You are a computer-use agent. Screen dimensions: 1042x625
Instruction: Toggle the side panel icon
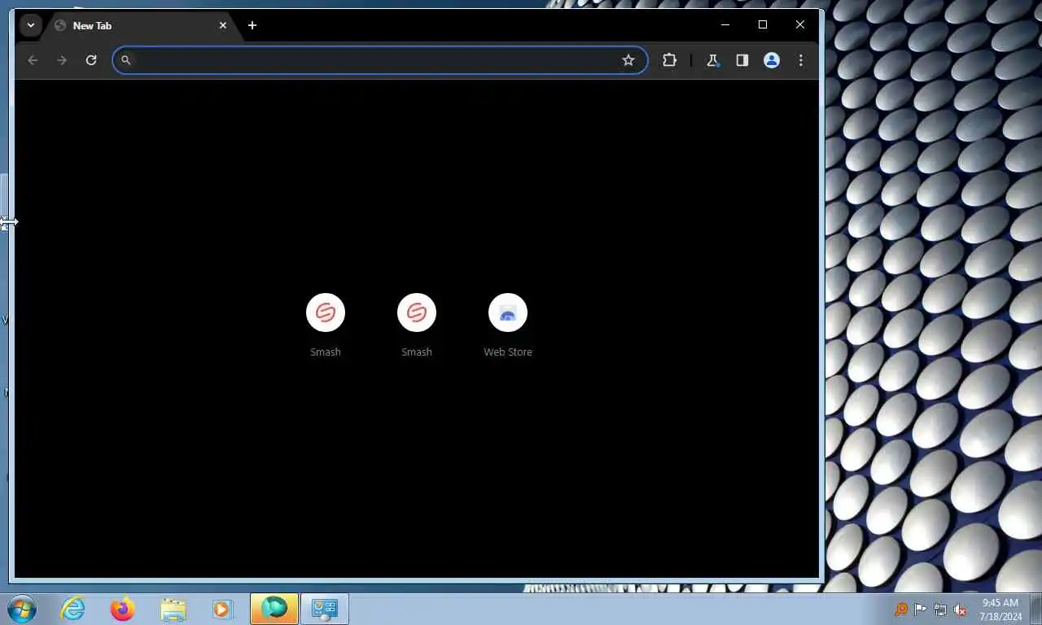[742, 60]
